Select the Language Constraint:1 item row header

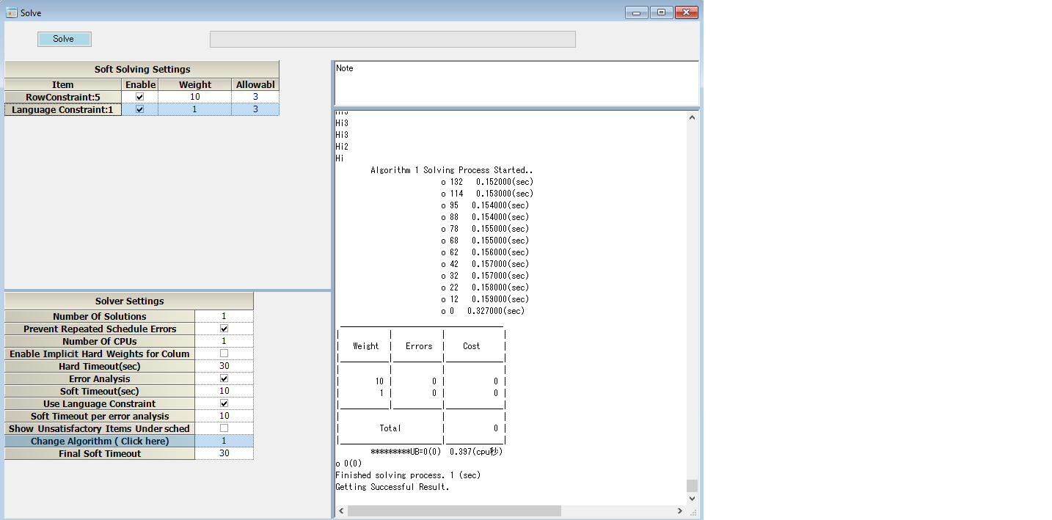coord(63,109)
